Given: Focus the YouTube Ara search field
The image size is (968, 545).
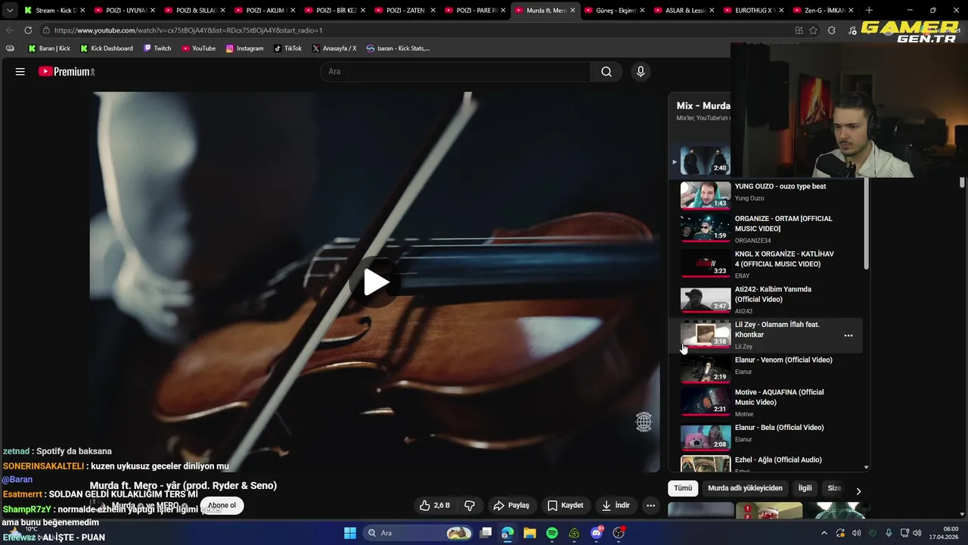Looking at the screenshot, I should pos(456,72).
